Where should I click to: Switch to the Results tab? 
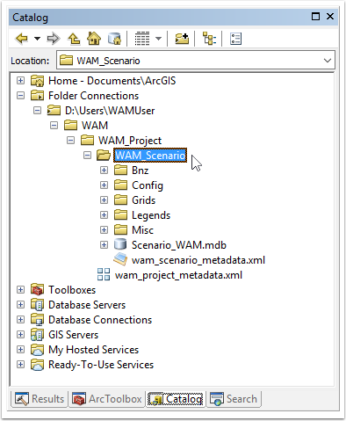pos(40,399)
